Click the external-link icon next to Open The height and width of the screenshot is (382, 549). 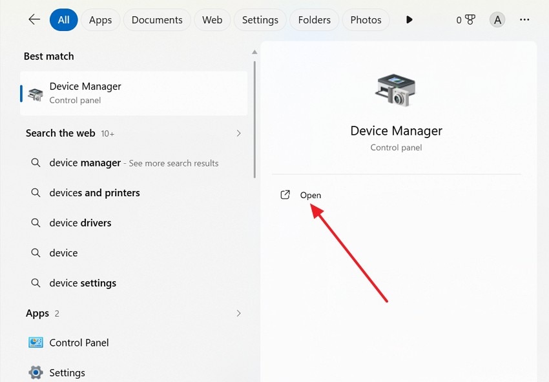tap(285, 194)
